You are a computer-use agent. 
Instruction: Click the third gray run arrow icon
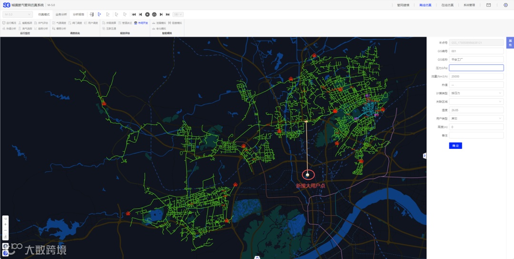[117, 14]
